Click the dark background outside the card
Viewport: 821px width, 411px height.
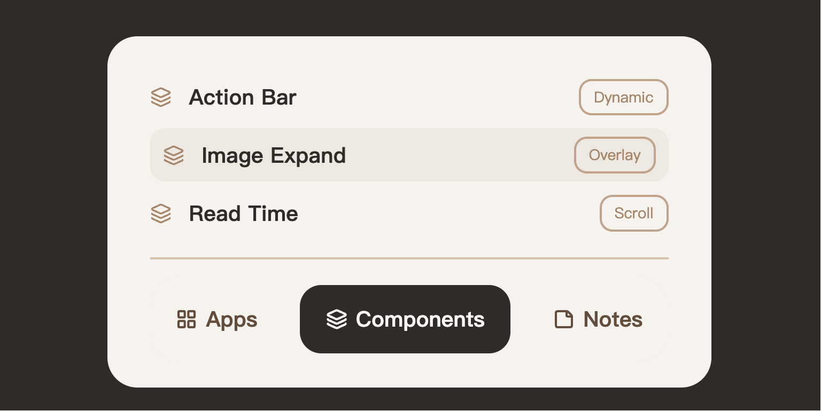point(53,214)
